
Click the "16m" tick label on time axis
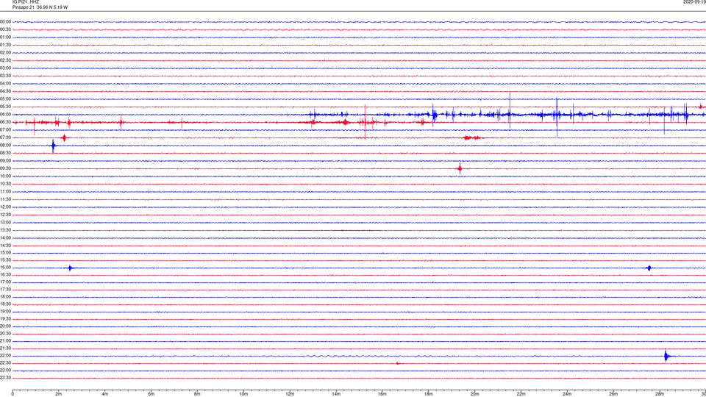click(x=382, y=394)
